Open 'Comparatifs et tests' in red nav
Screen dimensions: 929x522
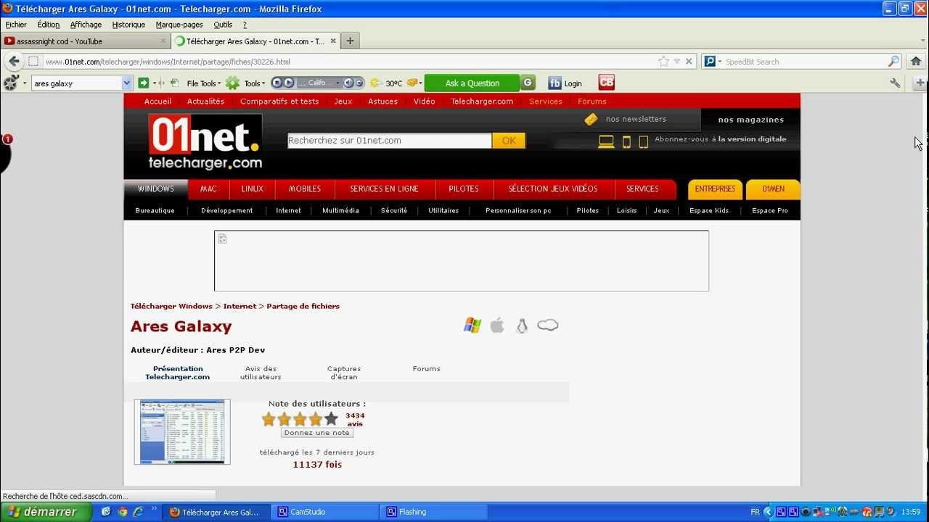click(279, 101)
